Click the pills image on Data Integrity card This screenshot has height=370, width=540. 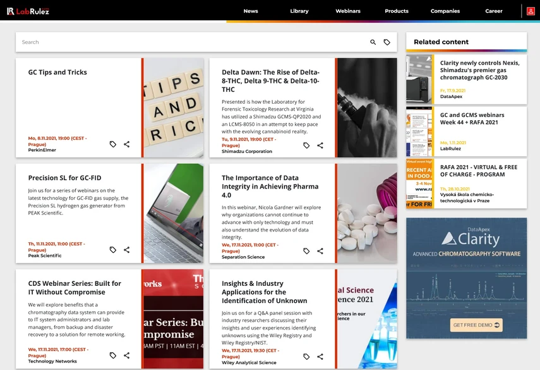pyautogui.click(x=367, y=213)
